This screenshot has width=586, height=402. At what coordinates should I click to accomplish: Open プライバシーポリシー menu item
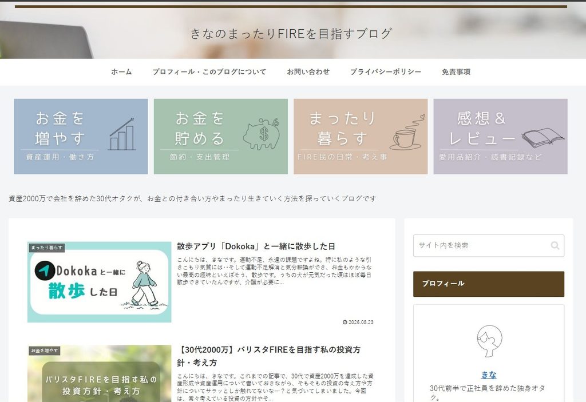point(386,71)
